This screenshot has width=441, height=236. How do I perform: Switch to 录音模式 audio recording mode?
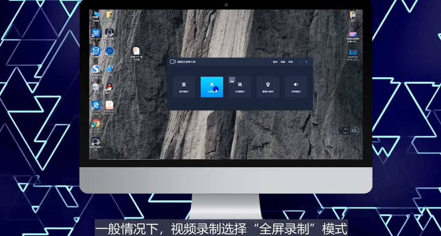coord(296,86)
